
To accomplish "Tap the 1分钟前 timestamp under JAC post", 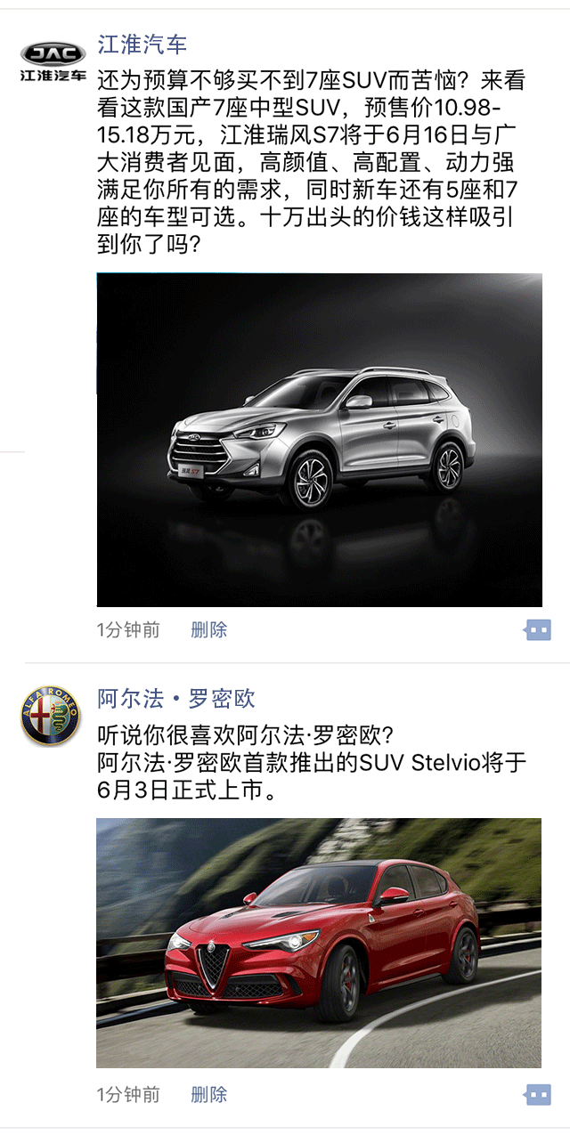I will pyautogui.click(x=128, y=630).
